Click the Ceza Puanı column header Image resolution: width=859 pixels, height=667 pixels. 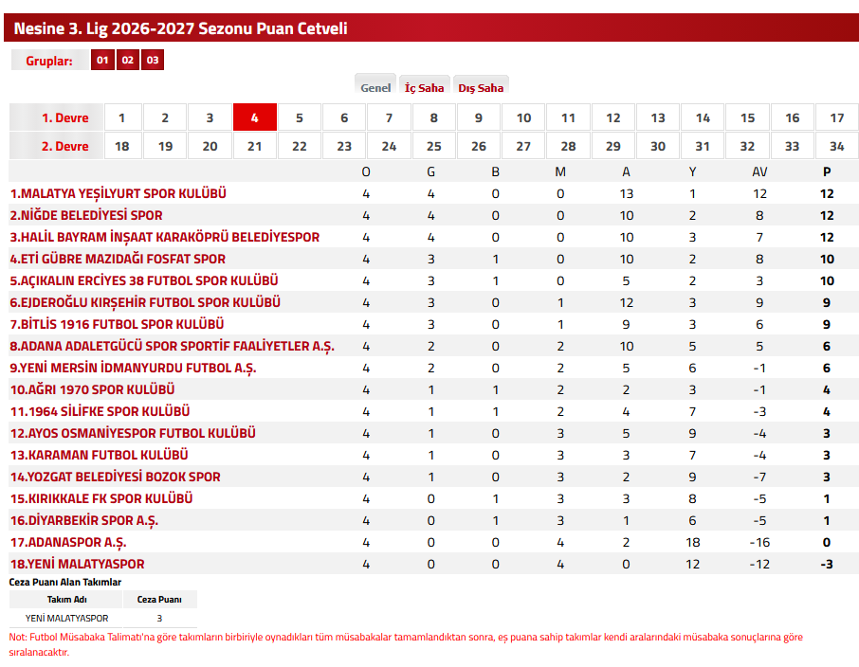[x=159, y=600]
